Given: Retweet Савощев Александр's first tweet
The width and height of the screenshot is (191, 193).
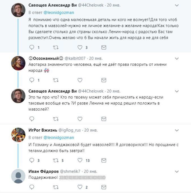Looking at the screenshot, I should [x=56, y=47].
